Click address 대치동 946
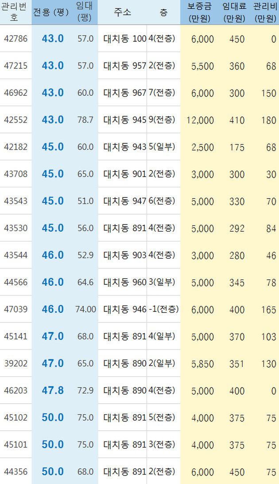Screen dimensions: 279x484 [125, 309]
